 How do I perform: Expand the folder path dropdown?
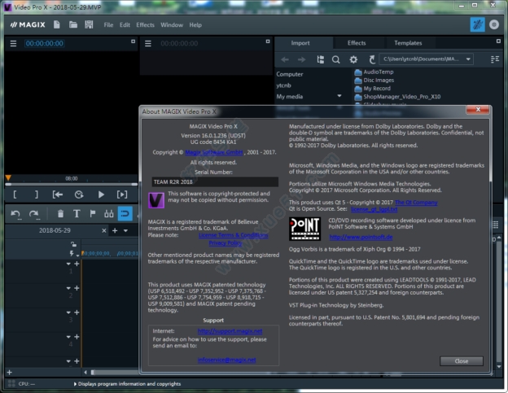point(468,59)
